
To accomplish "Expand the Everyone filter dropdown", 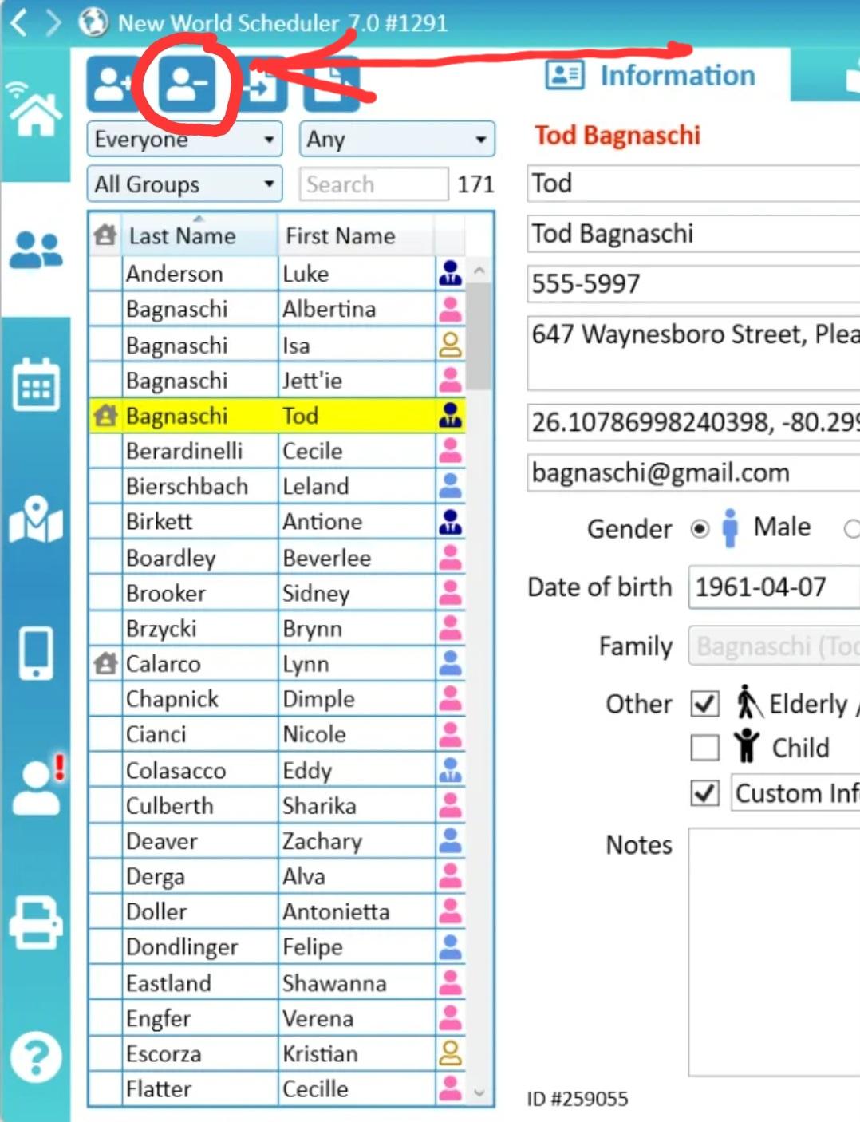I will 184,140.
